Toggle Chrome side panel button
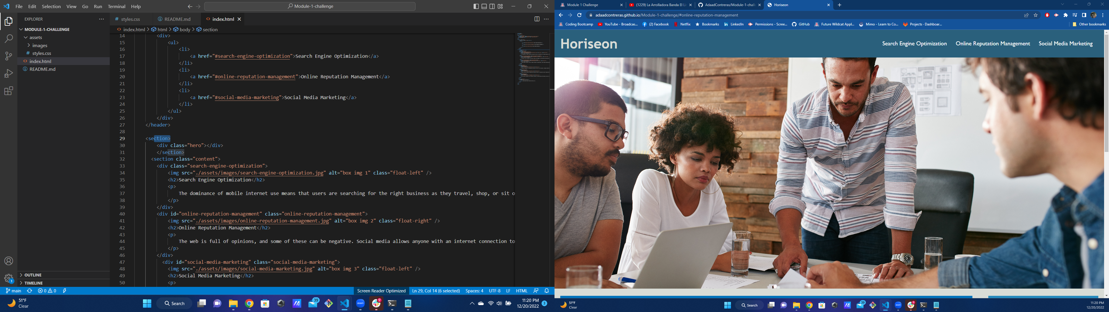The height and width of the screenshot is (312, 1109). pos(1084,15)
